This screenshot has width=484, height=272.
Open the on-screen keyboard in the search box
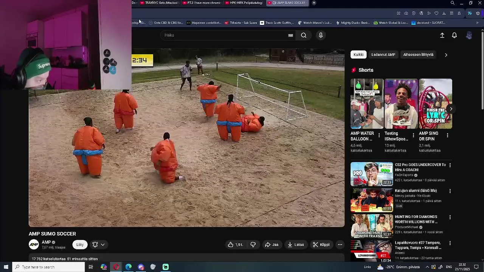pyautogui.click(x=290, y=35)
